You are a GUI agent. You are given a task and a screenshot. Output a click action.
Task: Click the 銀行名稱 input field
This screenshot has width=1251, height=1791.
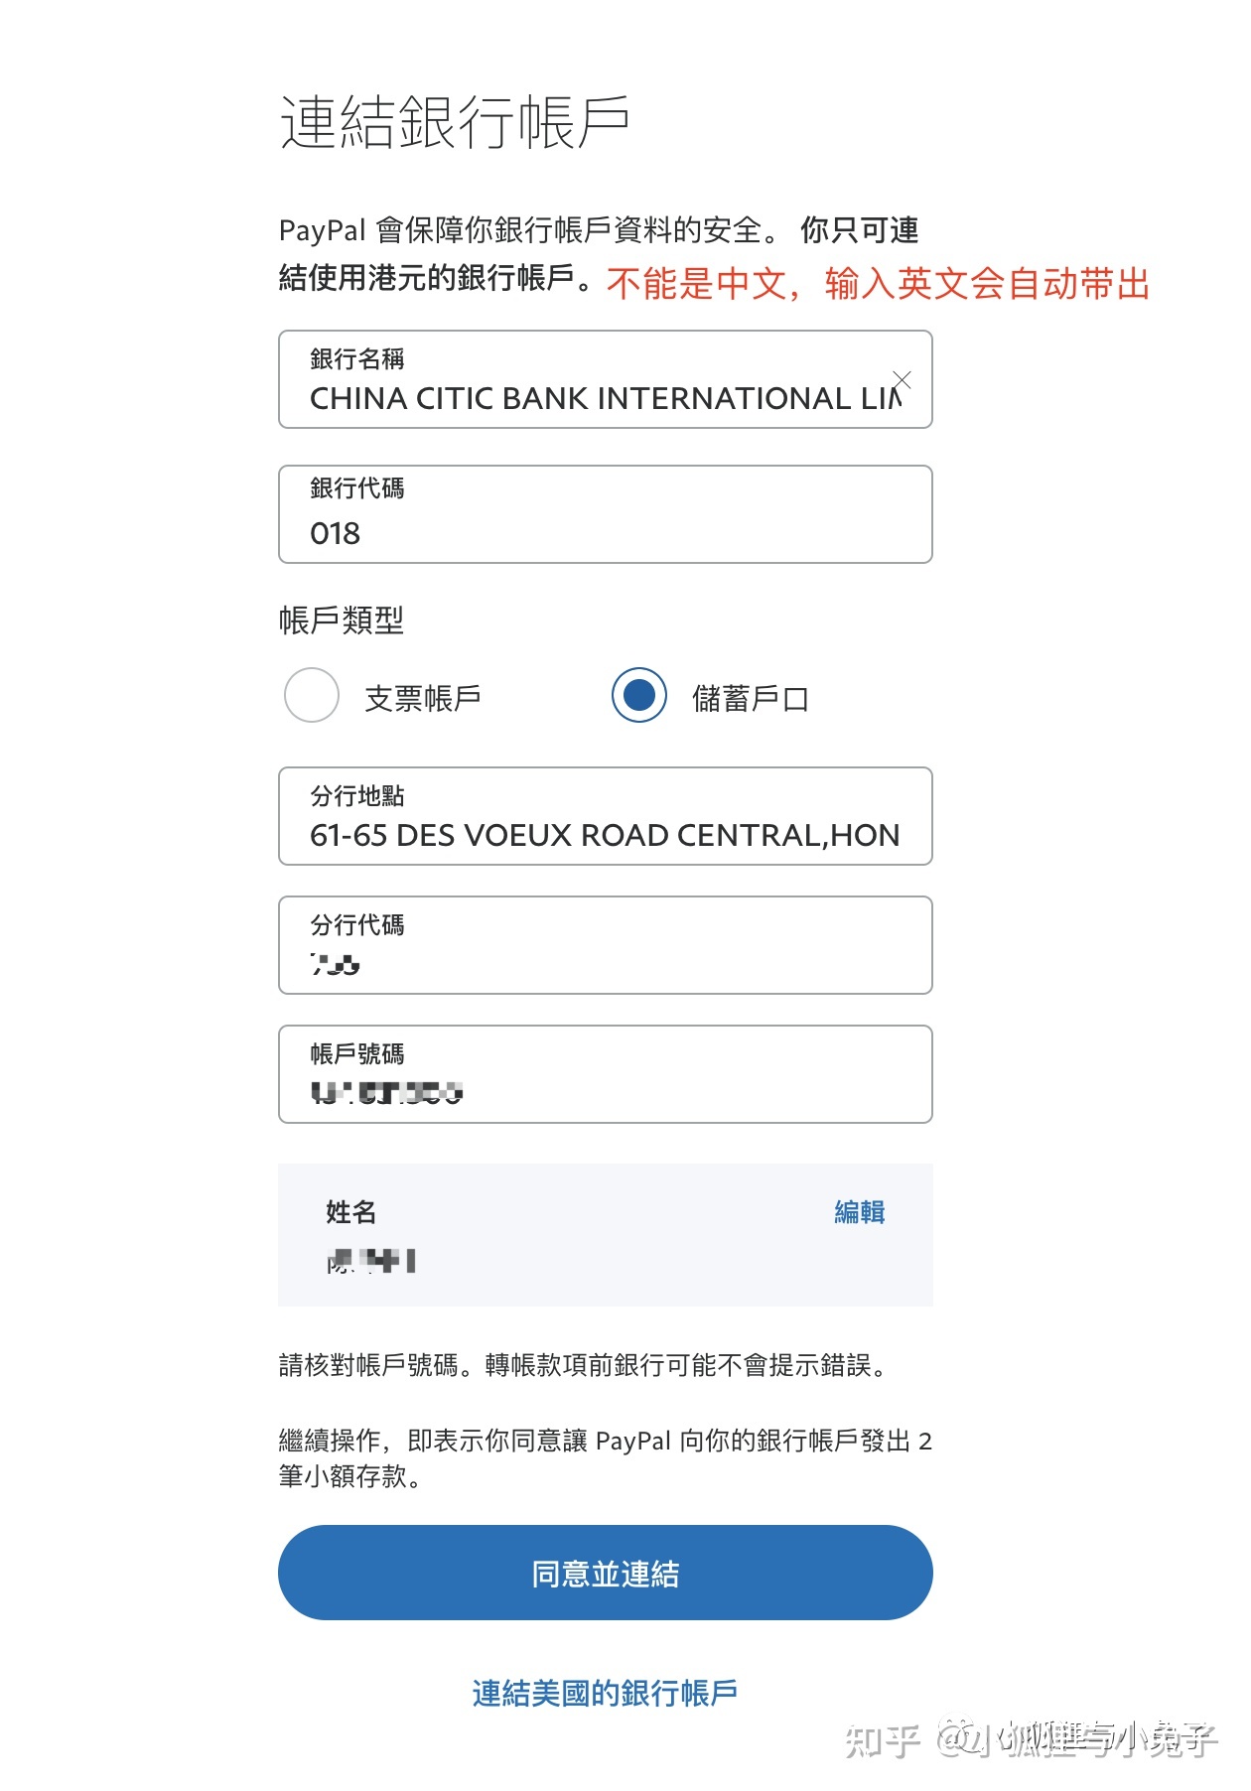coord(606,379)
